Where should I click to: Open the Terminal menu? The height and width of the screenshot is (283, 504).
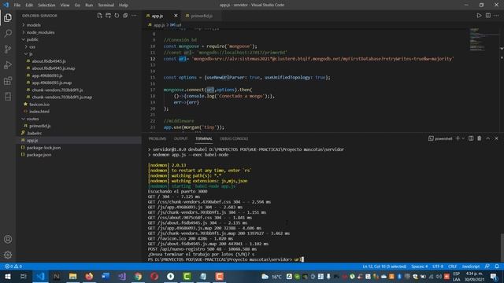coord(106,6)
